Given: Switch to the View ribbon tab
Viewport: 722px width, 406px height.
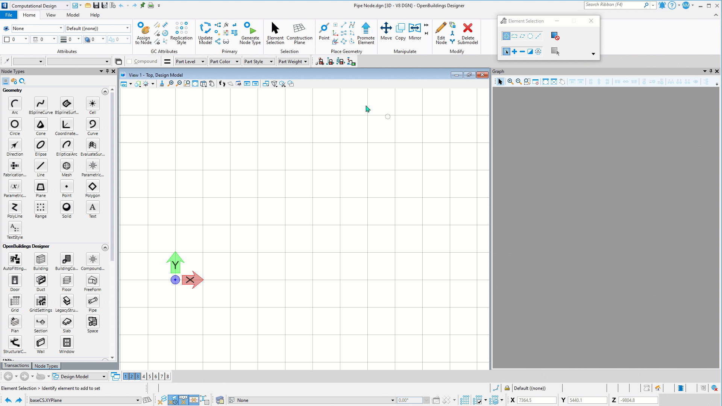Looking at the screenshot, I should 51,15.
